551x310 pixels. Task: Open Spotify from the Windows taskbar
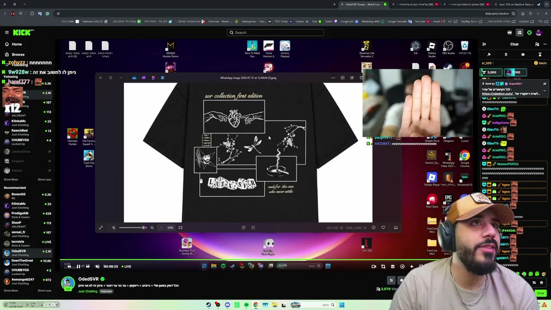coord(246,305)
